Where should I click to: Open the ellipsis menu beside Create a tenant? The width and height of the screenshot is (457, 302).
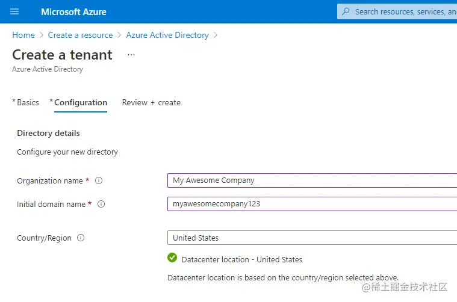point(131,55)
